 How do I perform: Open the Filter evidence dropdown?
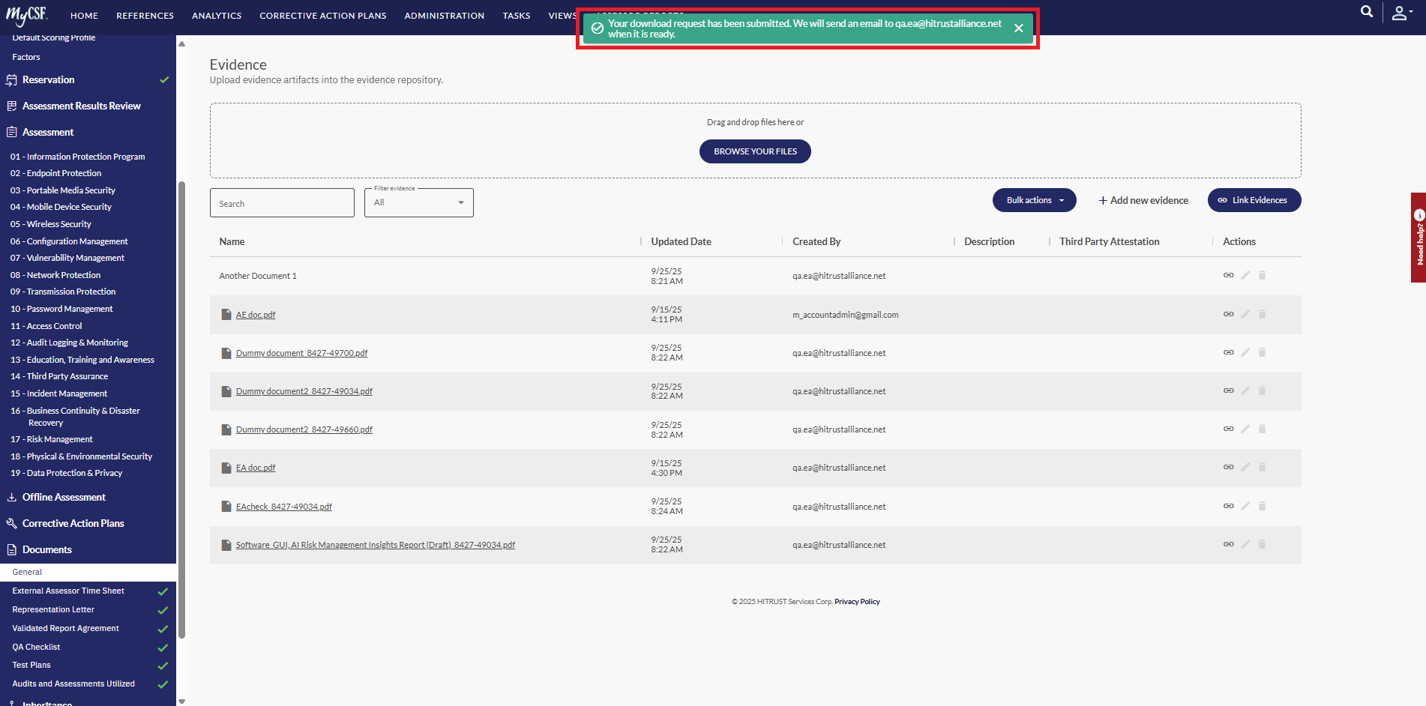418,203
